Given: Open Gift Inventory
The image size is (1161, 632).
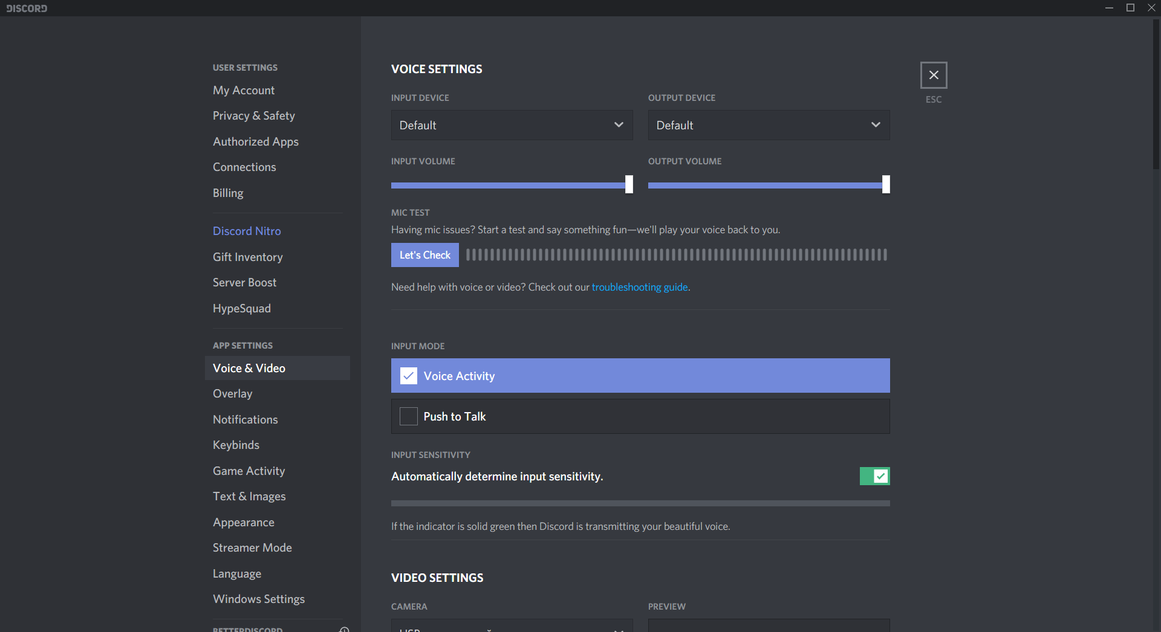Looking at the screenshot, I should click(x=248, y=257).
